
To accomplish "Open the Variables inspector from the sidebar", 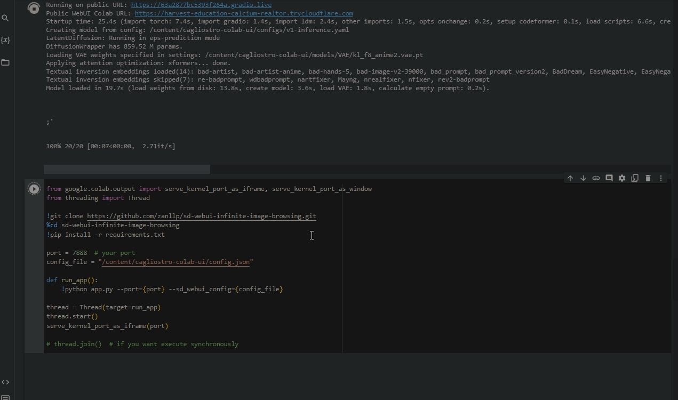I will coord(6,39).
